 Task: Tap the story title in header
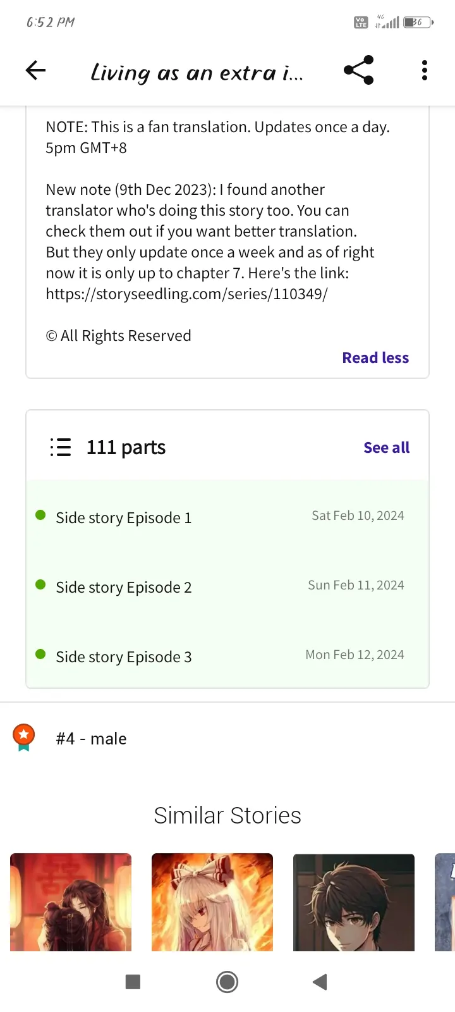pyautogui.click(x=197, y=72)
